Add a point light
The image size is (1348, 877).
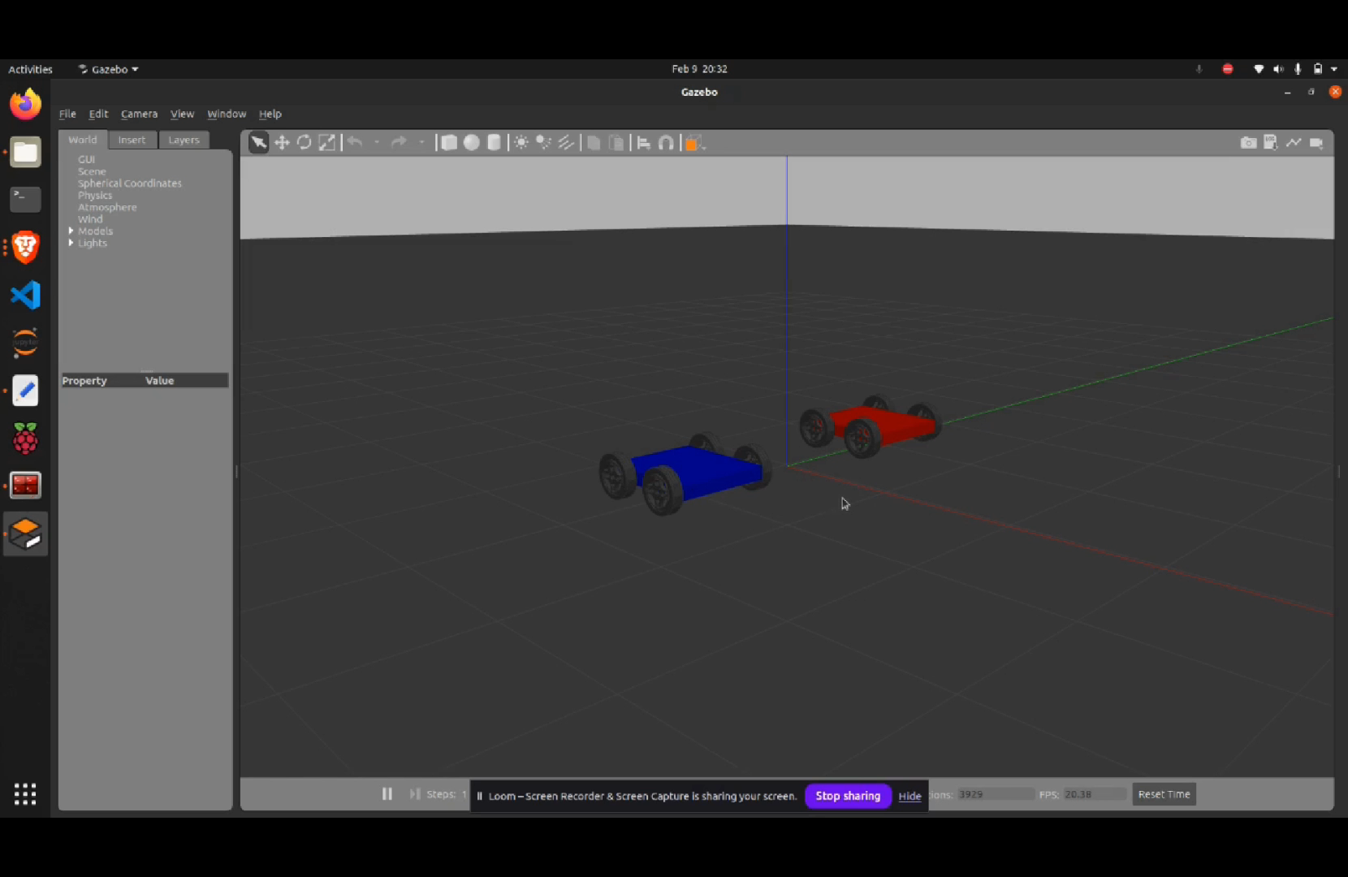click(521, 143)
